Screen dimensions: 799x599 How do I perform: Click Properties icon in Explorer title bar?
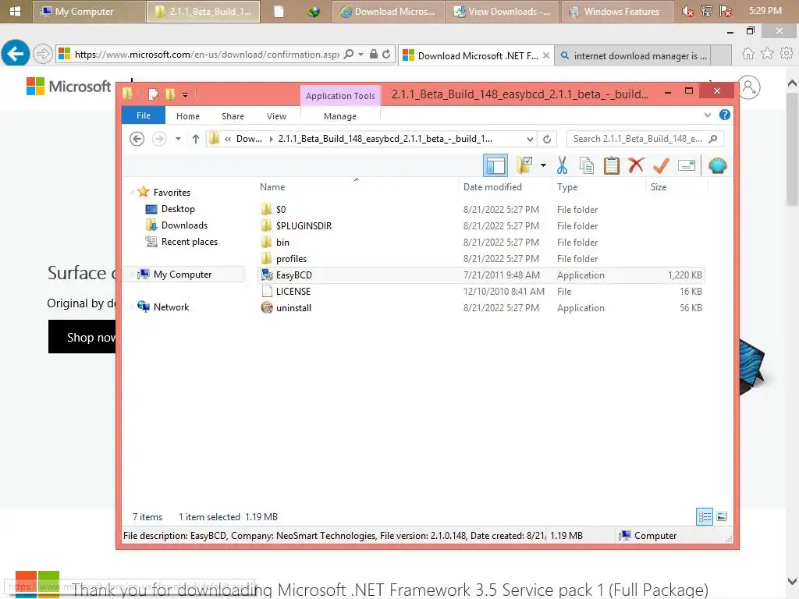[x=153, y=94]
